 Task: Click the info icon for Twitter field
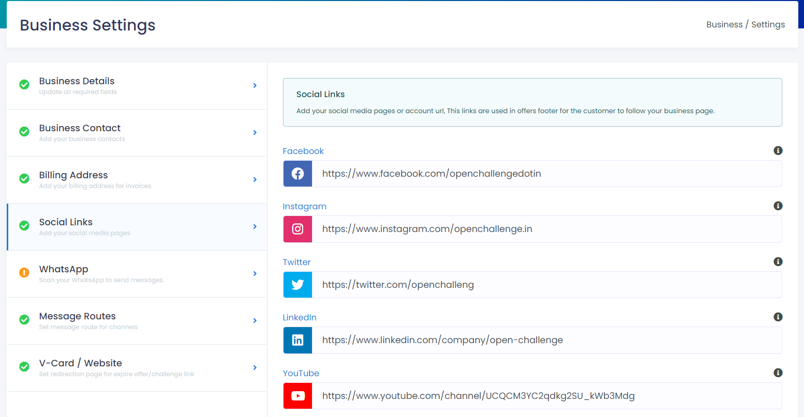[x=778, y=261]
